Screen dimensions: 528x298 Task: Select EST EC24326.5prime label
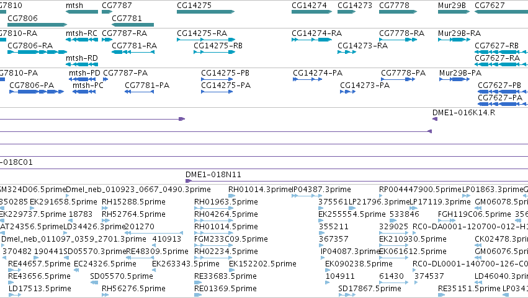tap(105, 264)
